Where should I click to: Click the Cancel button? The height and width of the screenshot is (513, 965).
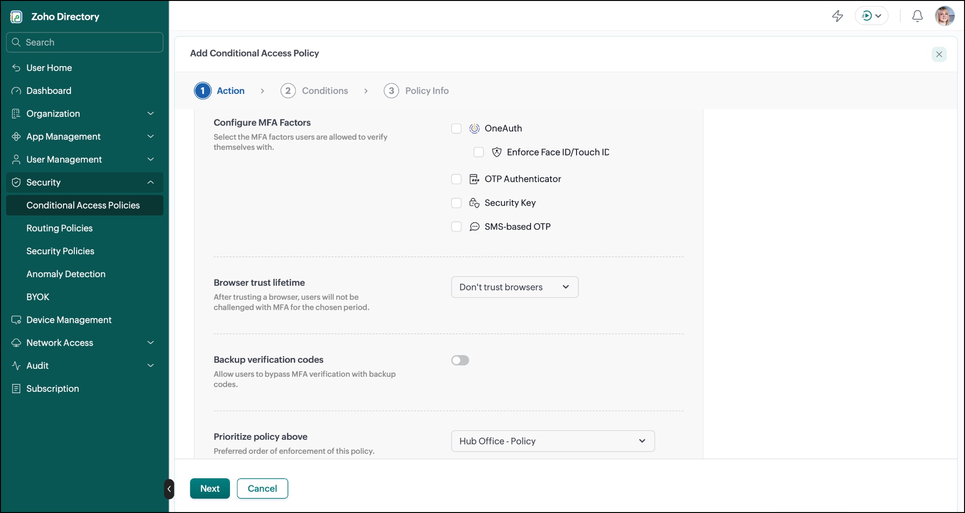[x=262, y=489]
